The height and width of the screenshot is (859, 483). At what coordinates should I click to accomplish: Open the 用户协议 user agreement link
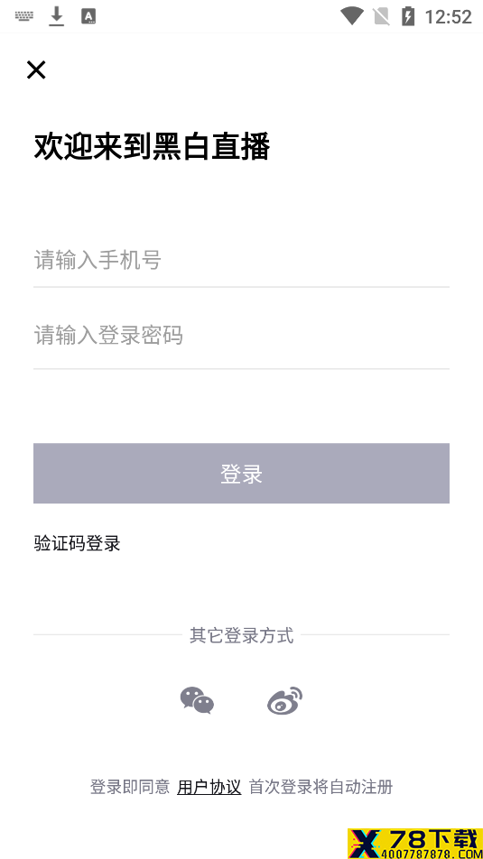209,787
